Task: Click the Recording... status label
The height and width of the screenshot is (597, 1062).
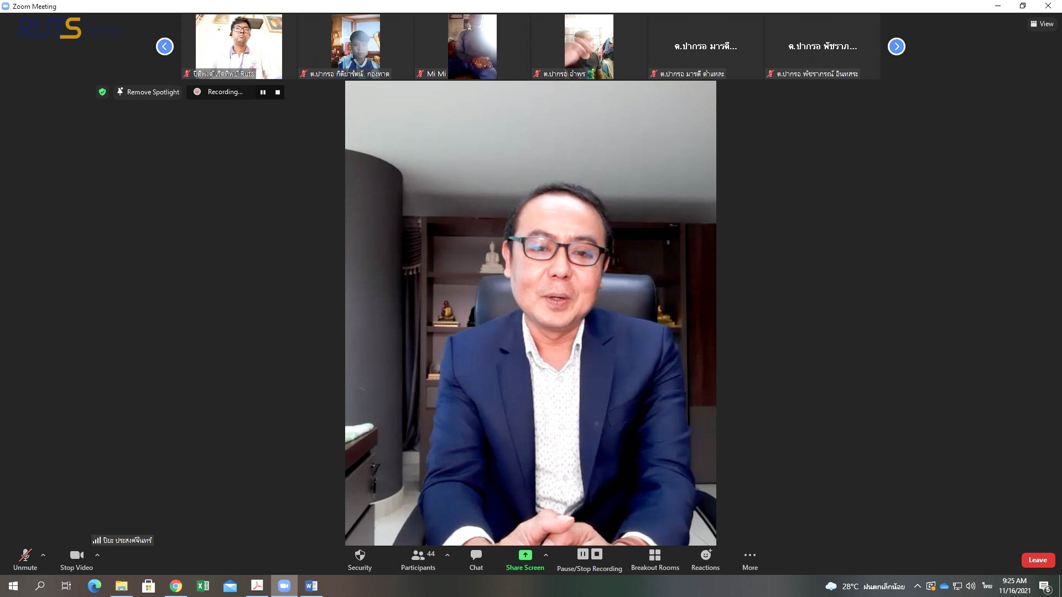Action: (225, 92)
